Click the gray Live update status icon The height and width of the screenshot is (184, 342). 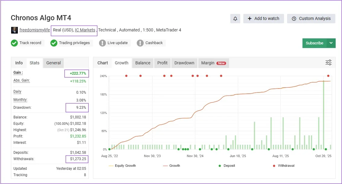(x=104, y=43)
